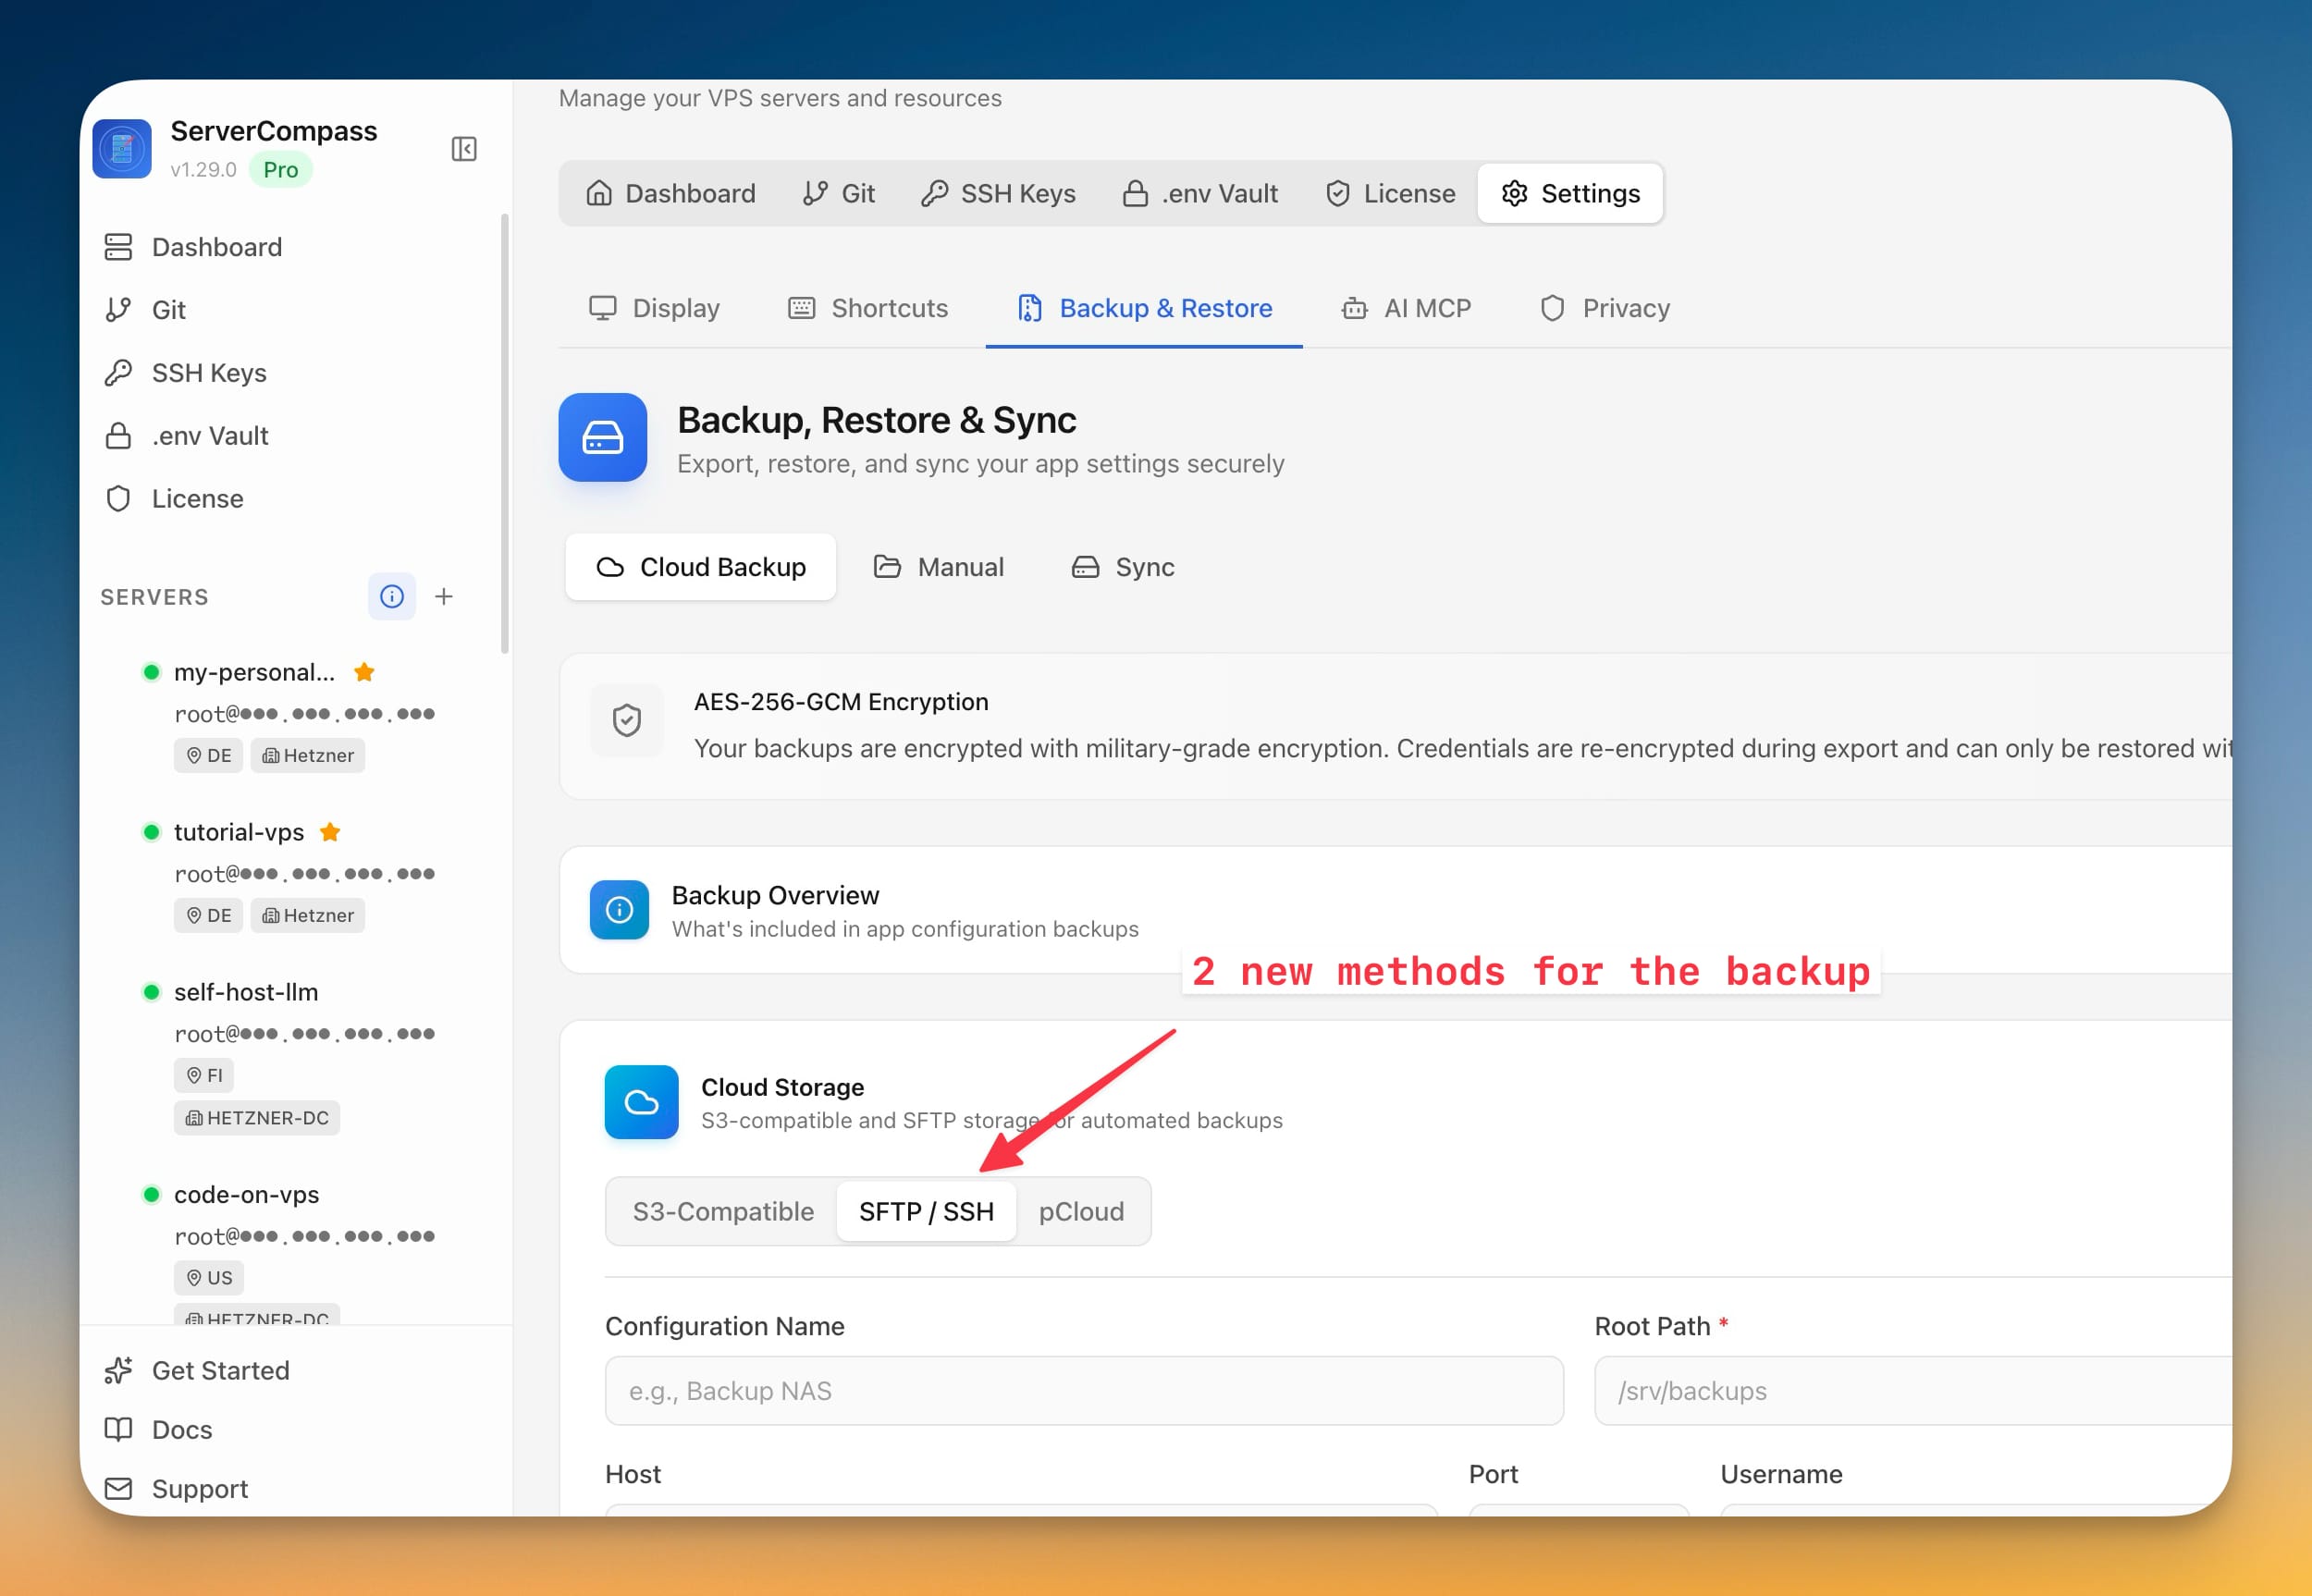Select the code-on-vps server

(x=246, y=1194)
